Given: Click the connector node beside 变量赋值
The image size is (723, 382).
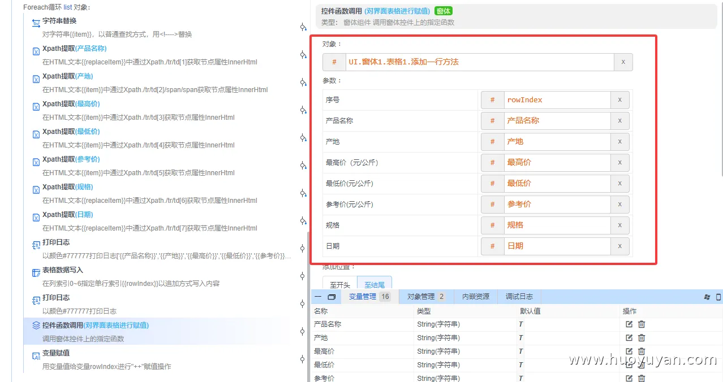Looking at the screenshot, I should pos(303,359).
